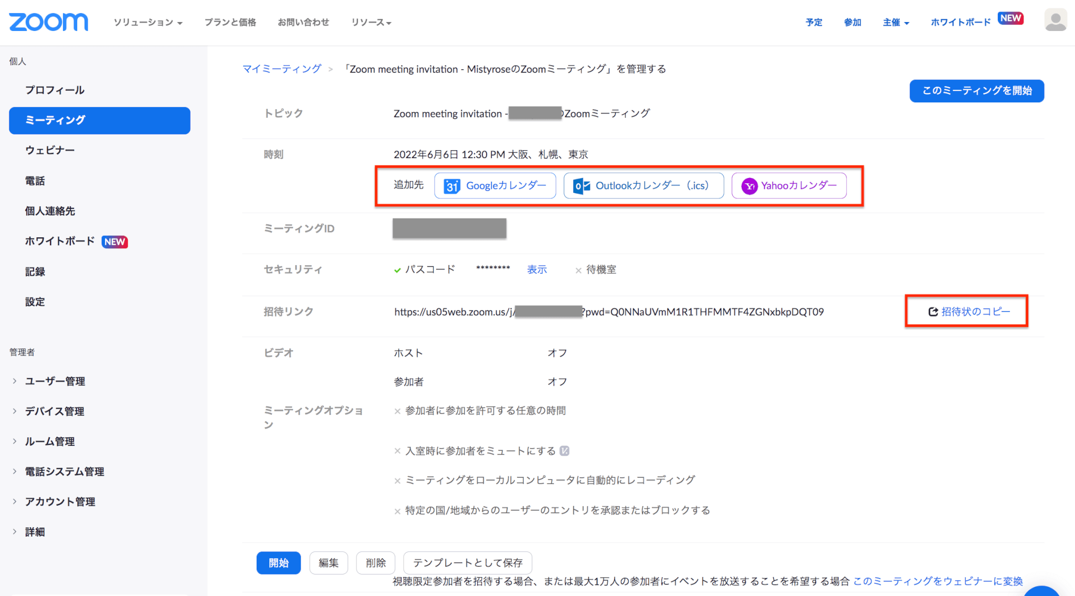Add meeting via the Google Calendar icon
Screen dimensions: 1075x596
(452, 185)
